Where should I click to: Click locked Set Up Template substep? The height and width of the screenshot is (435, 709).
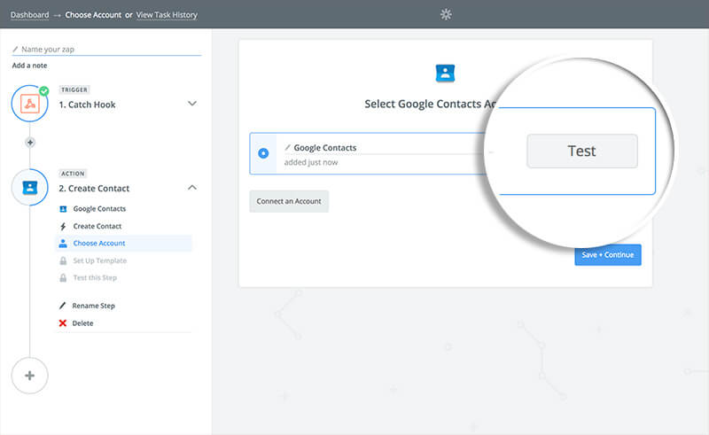coord(100,260)
